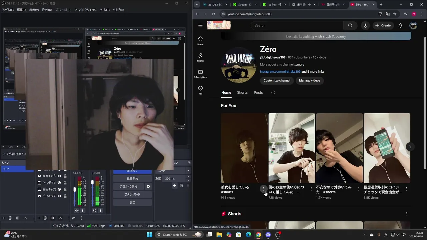The image size is (427, 240).
Task: Open Shorts section more options menu
Action: [x=406, y=214]
